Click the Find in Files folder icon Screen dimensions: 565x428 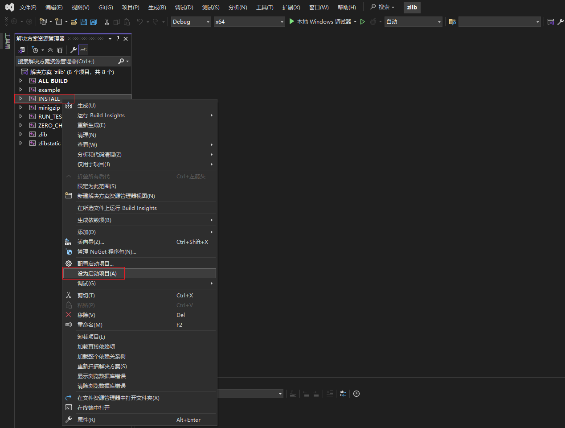coord(452,22)
